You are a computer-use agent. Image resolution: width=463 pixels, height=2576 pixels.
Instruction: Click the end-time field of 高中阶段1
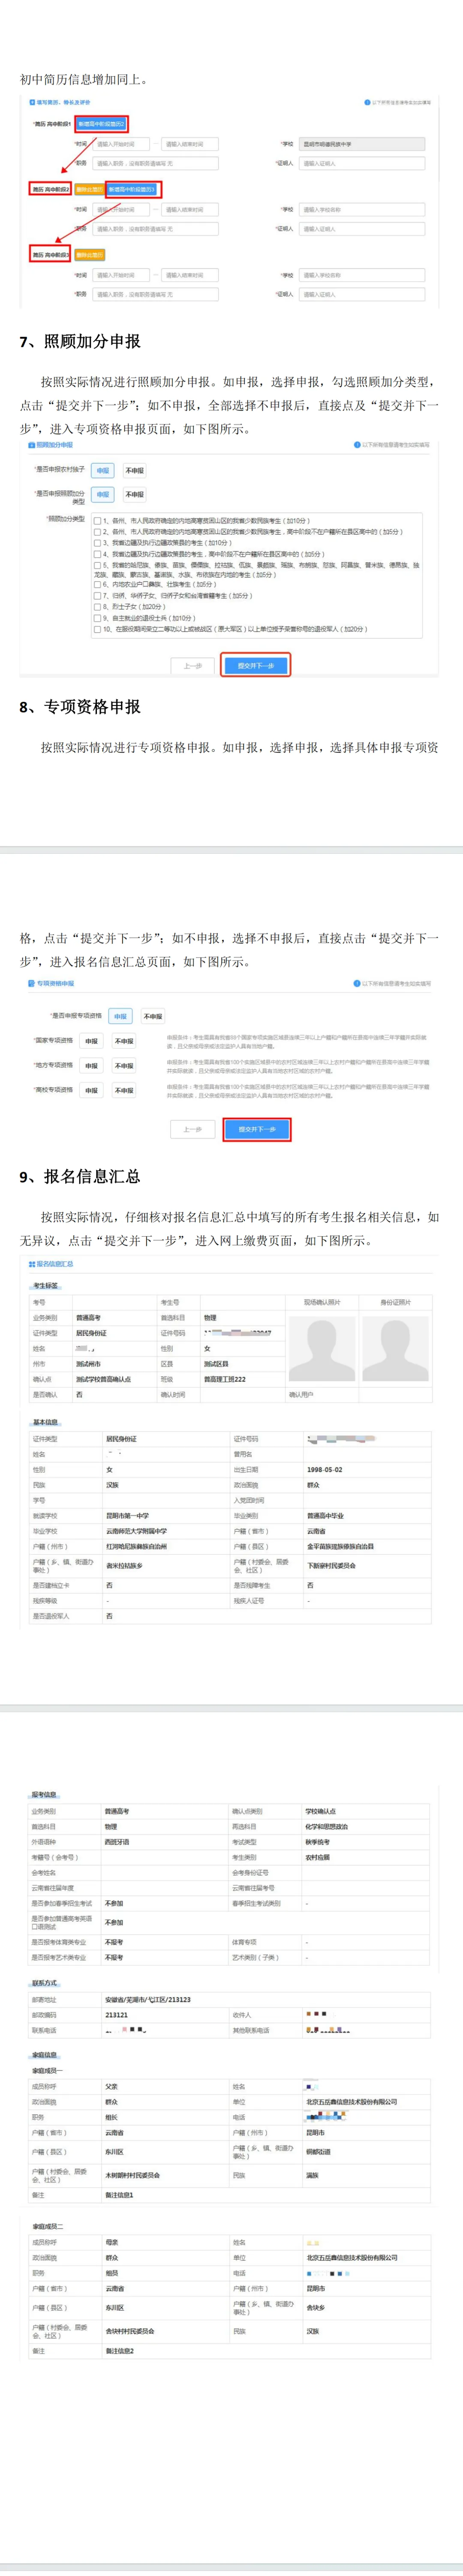click(x=189, y=144)
